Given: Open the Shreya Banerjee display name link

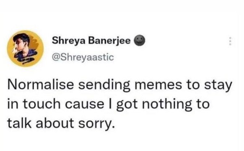Looking at the screenshot, I should coord(91,41).
